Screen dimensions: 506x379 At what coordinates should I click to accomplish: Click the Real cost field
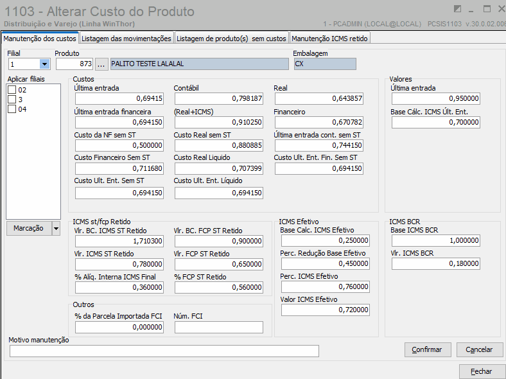(x=319, y=98)
